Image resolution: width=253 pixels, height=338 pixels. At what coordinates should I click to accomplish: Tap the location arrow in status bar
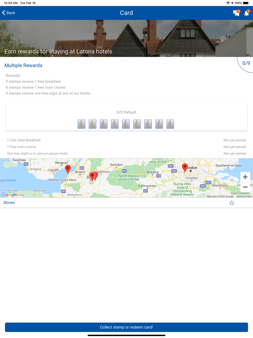[232, 3]
